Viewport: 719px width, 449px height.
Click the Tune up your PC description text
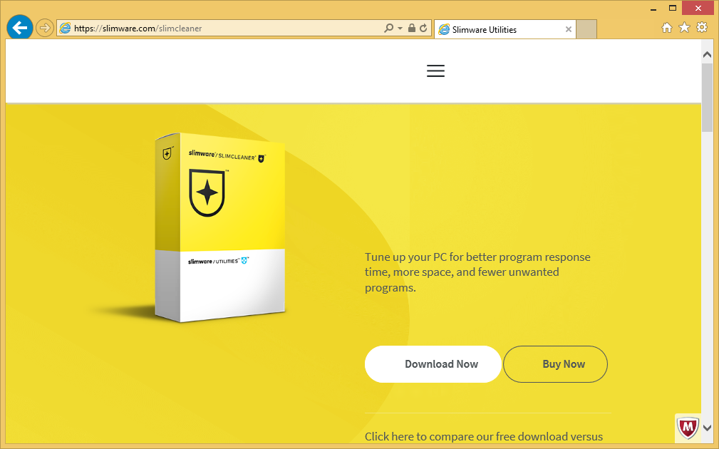[x=477, y=272]
